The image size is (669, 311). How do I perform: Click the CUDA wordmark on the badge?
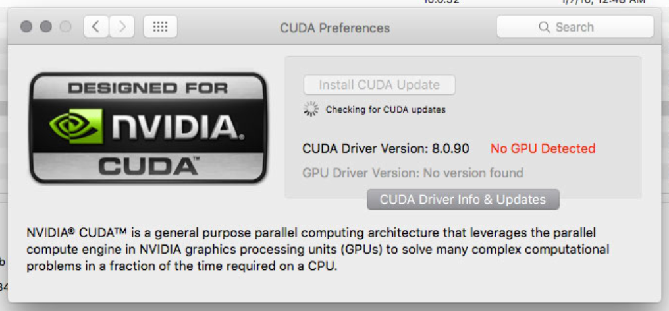coord(149,166)
